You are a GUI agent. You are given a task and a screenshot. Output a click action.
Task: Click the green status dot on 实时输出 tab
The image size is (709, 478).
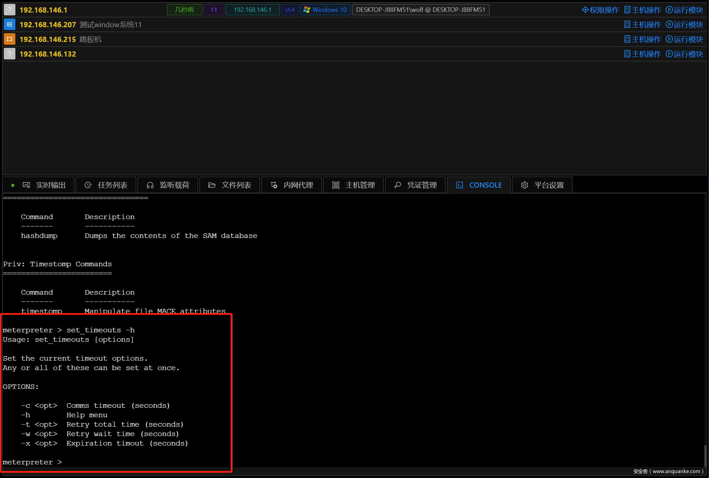[x=13, y=185]
